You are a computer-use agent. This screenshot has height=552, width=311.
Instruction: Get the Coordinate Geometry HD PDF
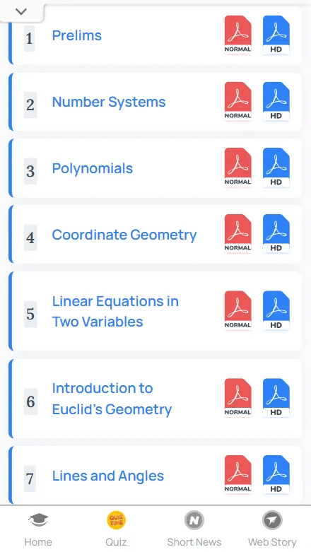coord(276,234)
